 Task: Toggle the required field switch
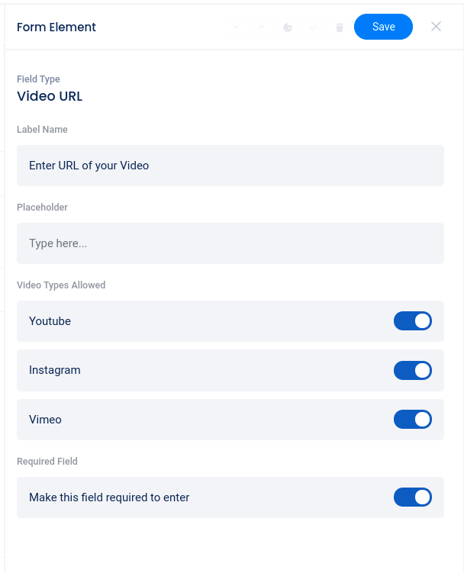[x=413, y=497]
